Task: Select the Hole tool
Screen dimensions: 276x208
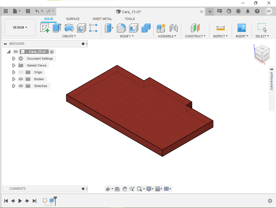Action: [x=82, y=28]
